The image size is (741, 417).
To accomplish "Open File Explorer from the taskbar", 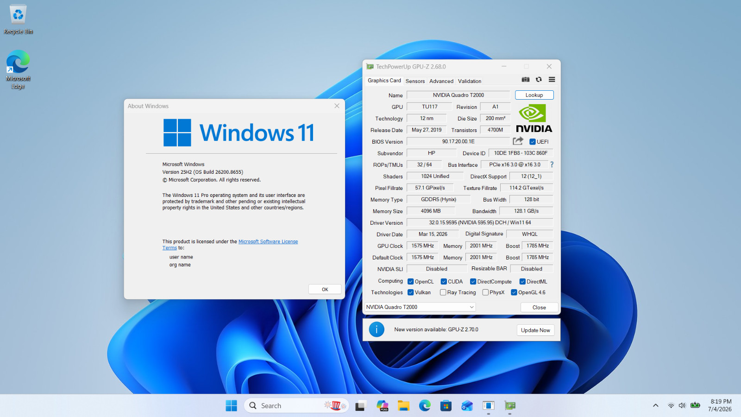I will point(403,406).
